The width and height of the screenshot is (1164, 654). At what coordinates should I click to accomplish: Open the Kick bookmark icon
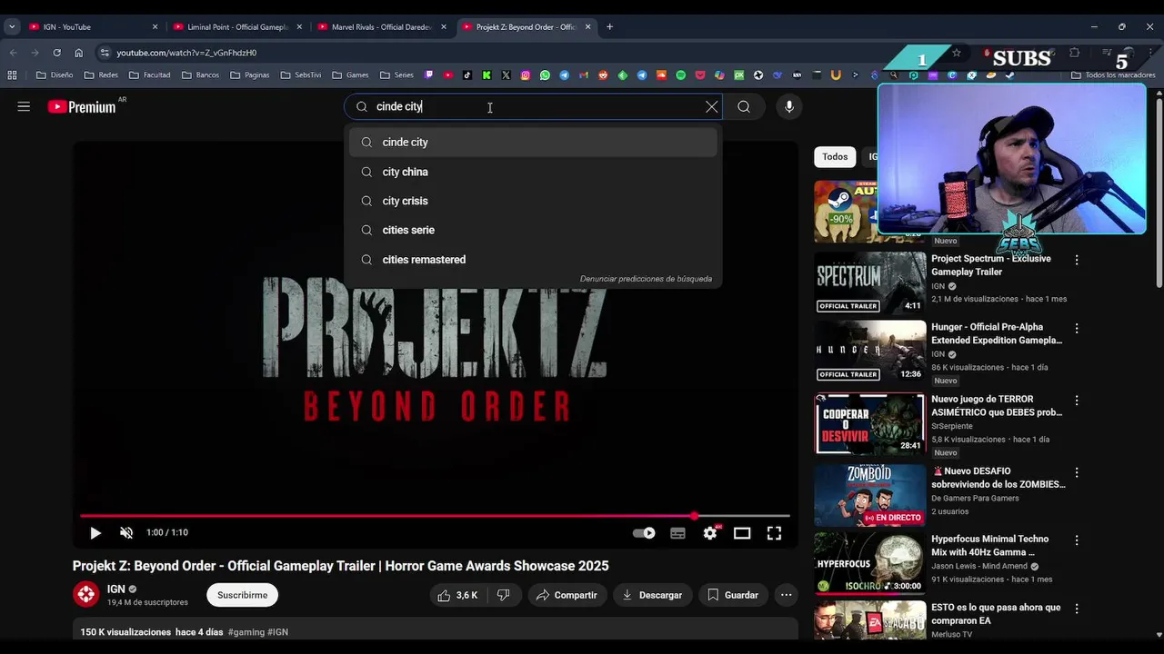487,75
